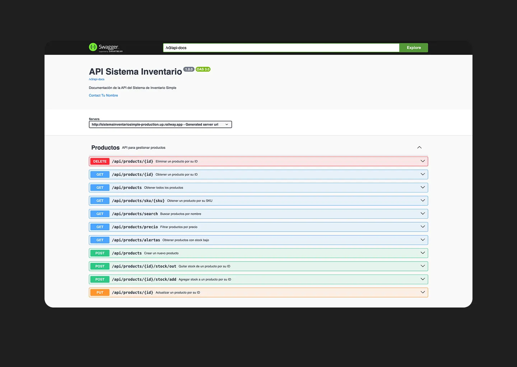This screenshot has height=367, width=517.
Task: Click 'Eliminar un producto por su ID' description
Action: coord(177,162)
